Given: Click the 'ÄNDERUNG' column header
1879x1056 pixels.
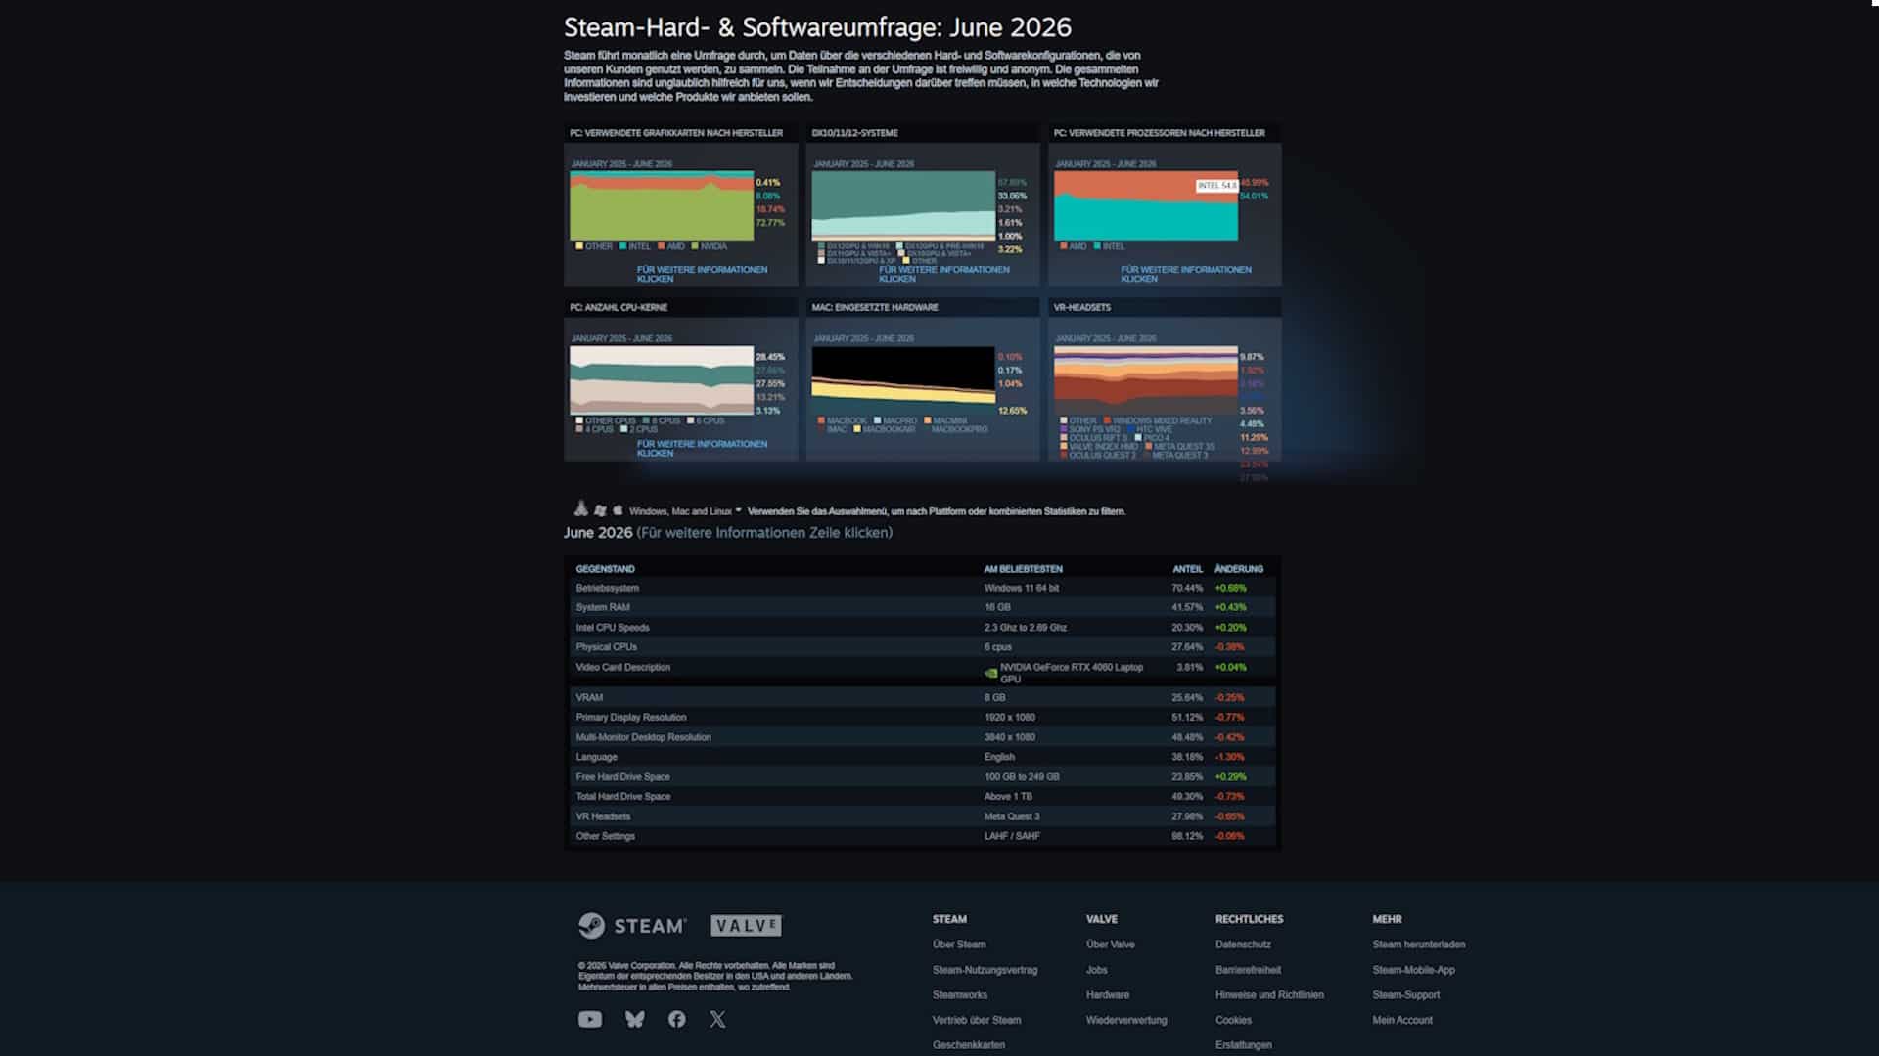Looking at the screenshot, I should pyautogui.click(x=1238, y=569).
